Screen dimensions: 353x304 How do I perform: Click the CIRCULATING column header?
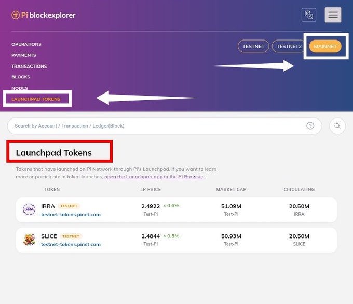pos(299,189)
